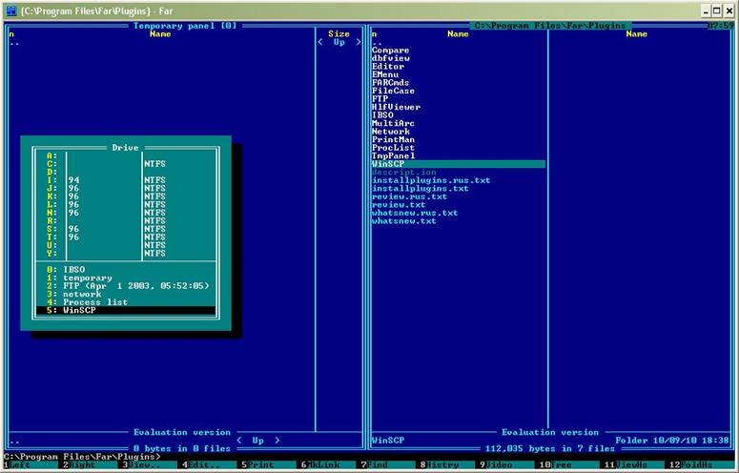
Task: Select installplugins.rus.txt file
Action: coord(431,180)
